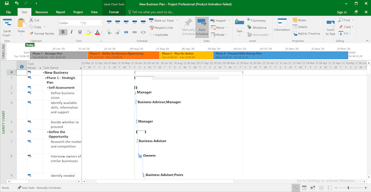Insert a Milestone
The height and width of the screenshot is (192, 371).
pos(257,28)
